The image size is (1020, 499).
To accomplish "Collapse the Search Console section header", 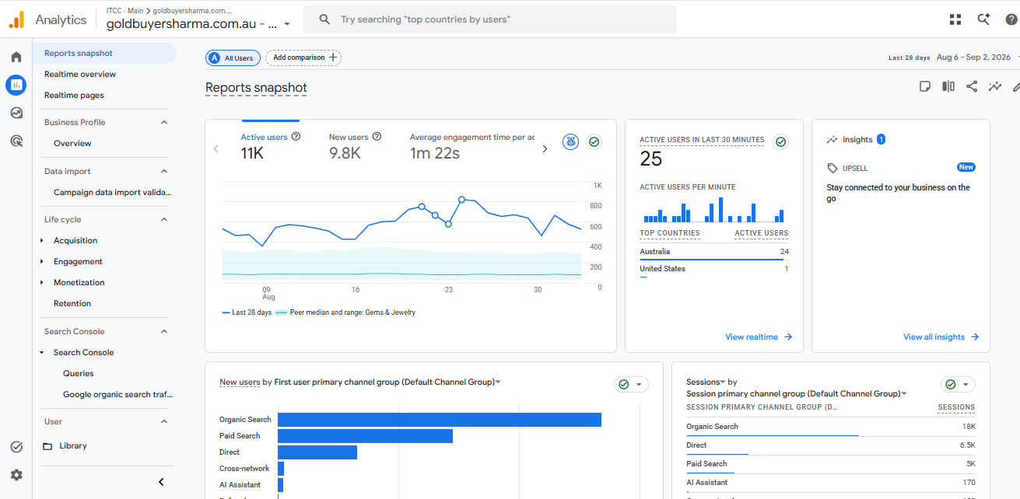I will [164, 331].
